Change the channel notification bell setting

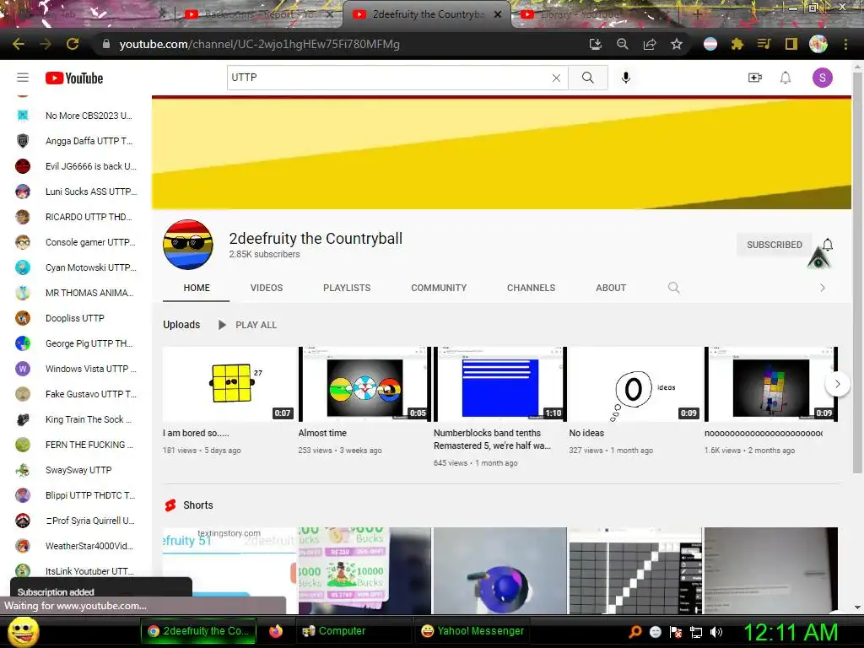click(827, 245)
